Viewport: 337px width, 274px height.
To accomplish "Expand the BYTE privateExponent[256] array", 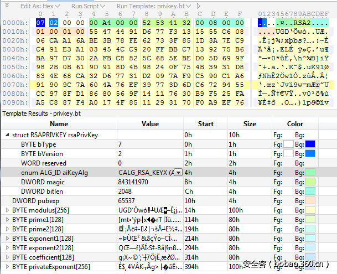I will pyautogui.click(x=7, y=266).
